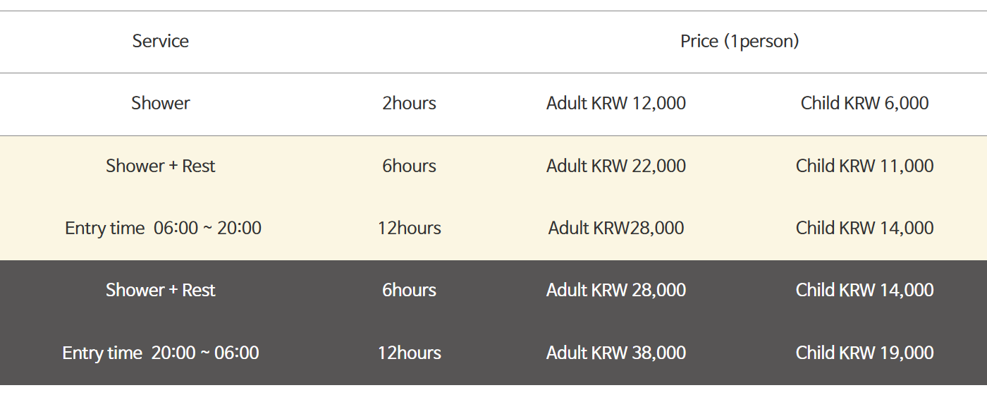Viewport: 987px width, 395px height.
Task: Click nighttime Shower + Rest label
Action: tap(161, 290)
